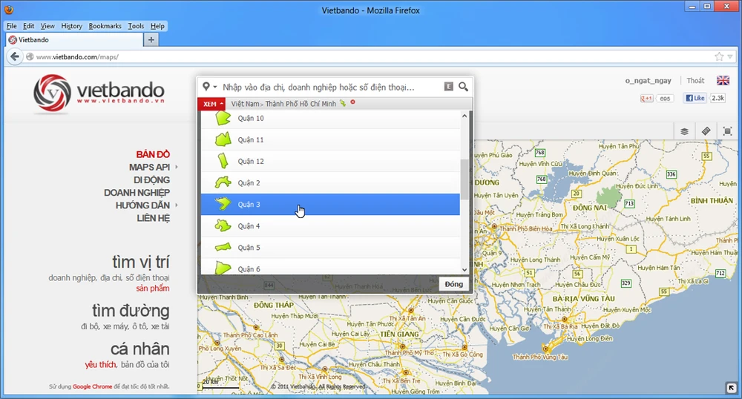
Task: Open a new Firefox tab
Action: 151,40
